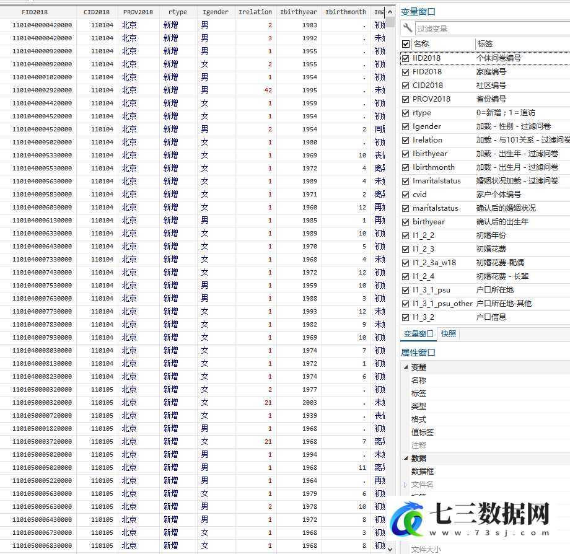The width and height of the screenshot is (570, 554).
Task: Select the Ibirthyear column header
Action: (299, 12)
